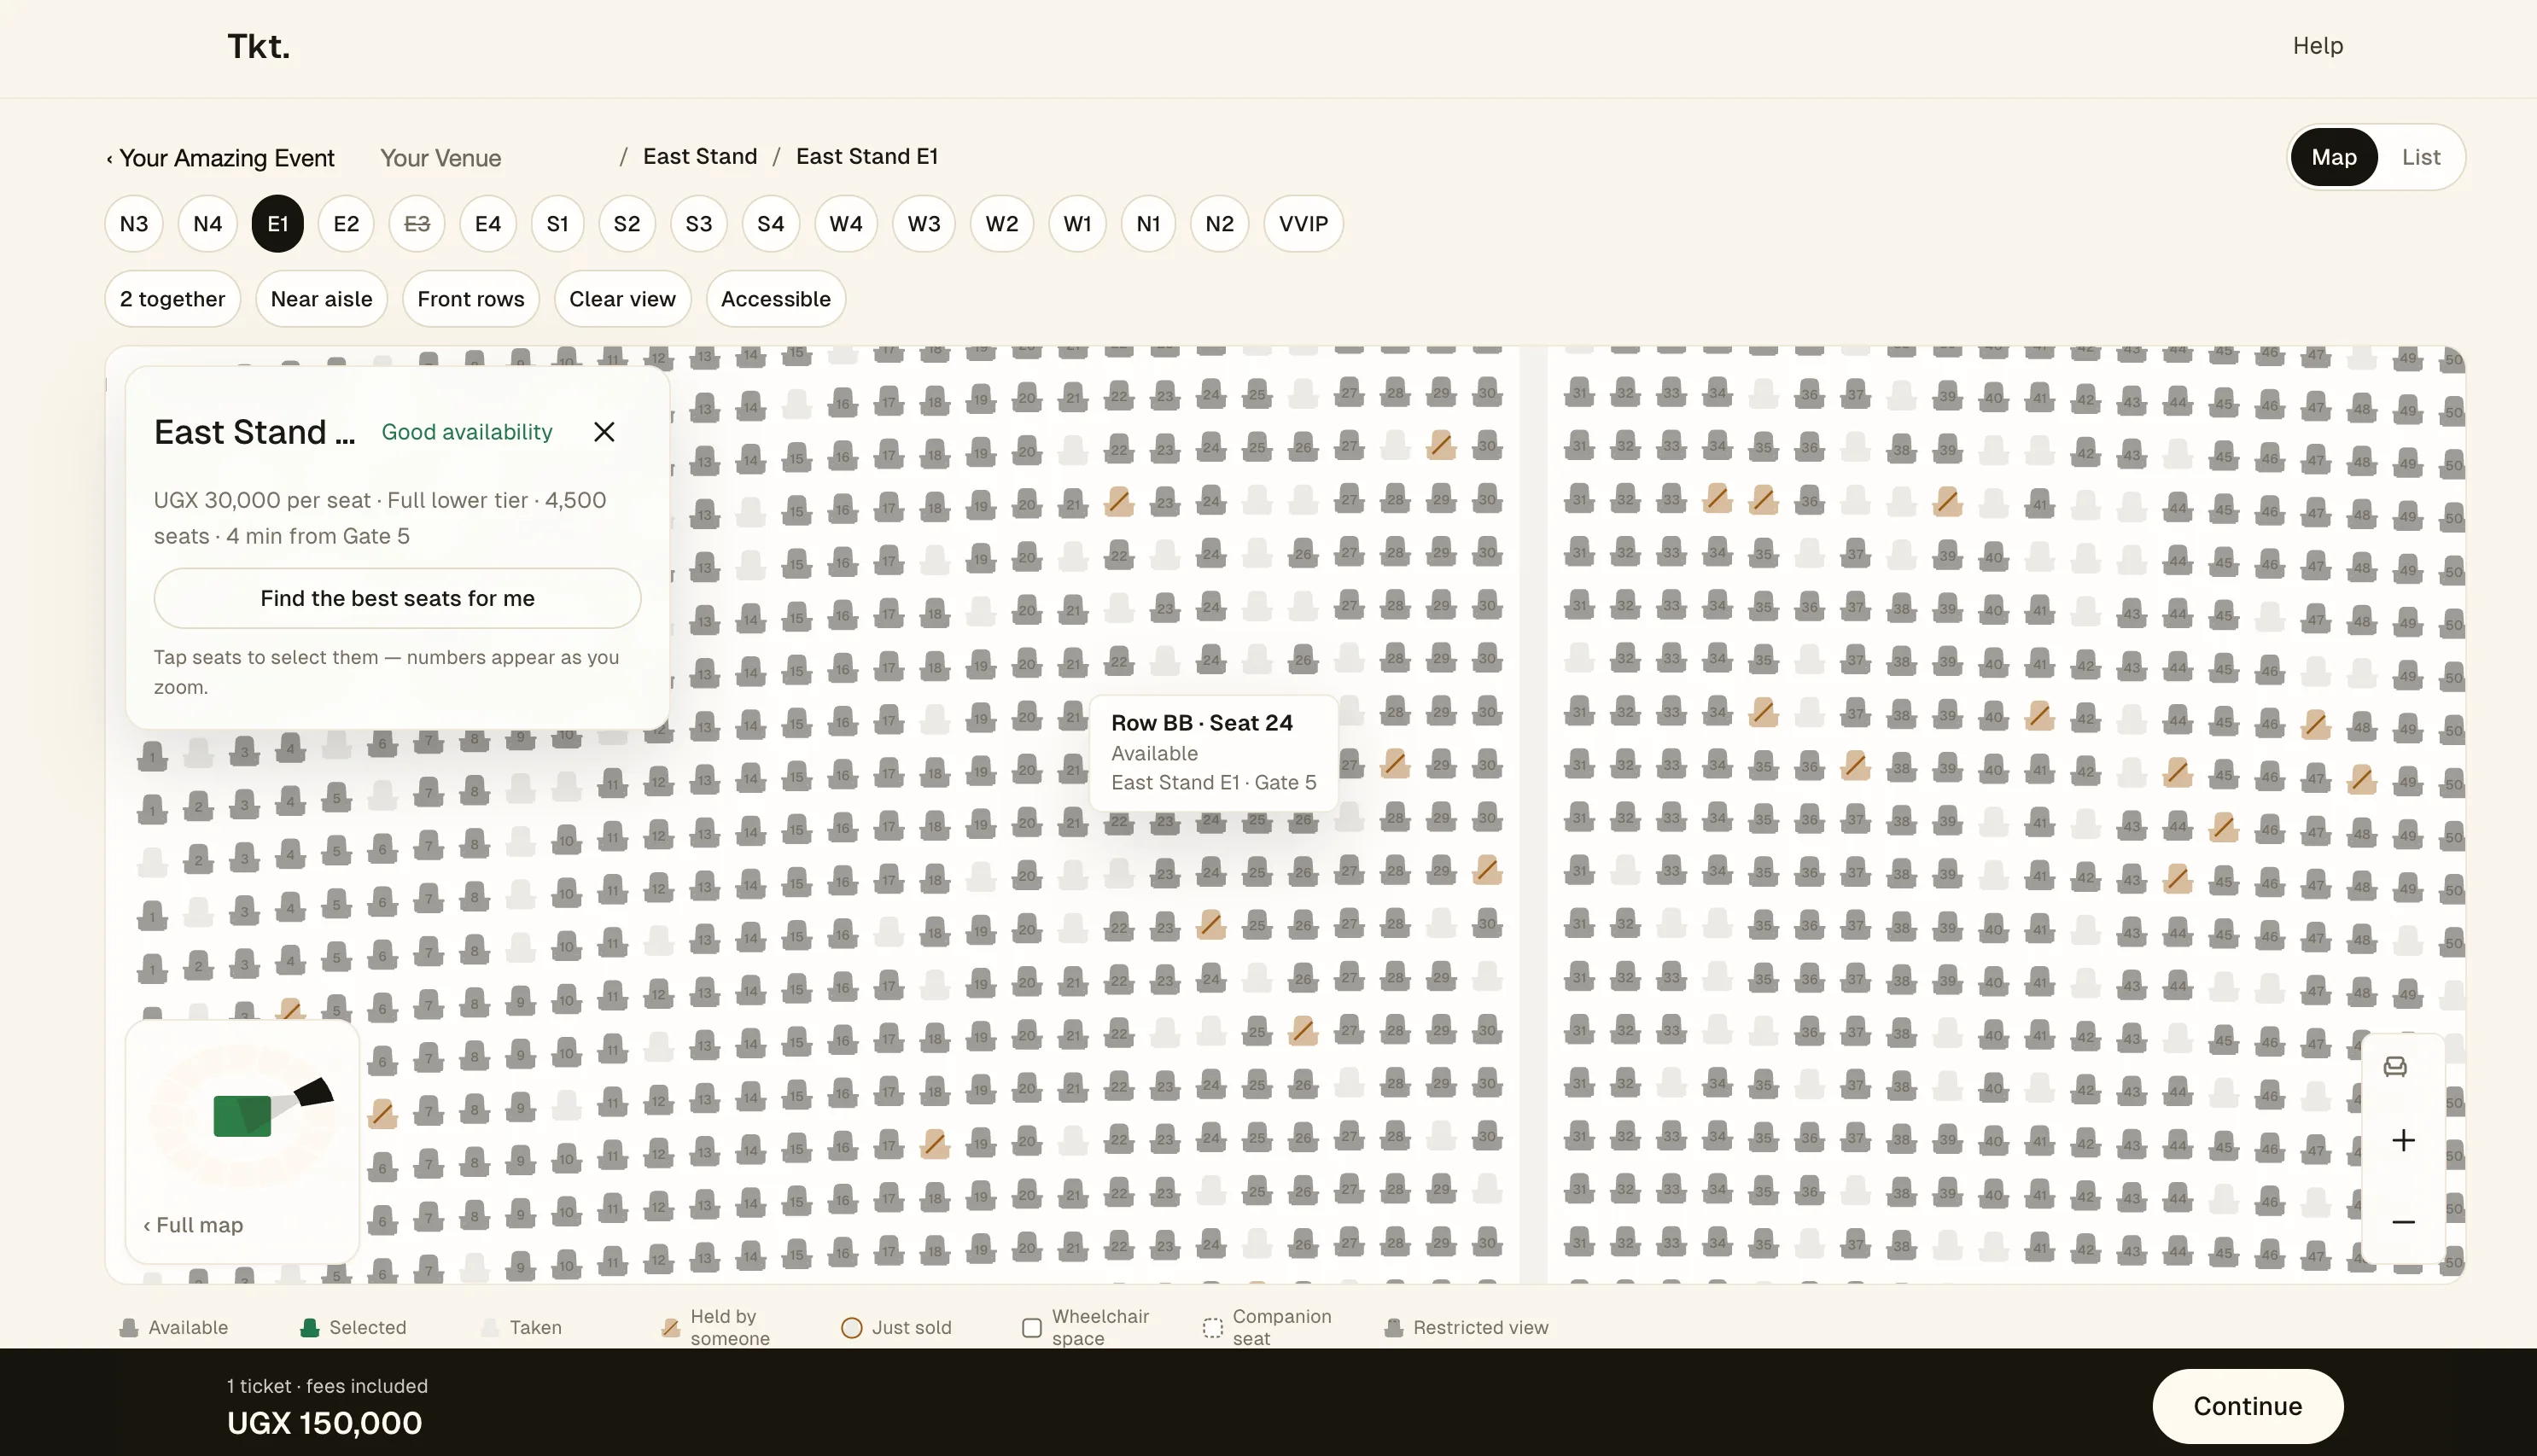Click the Wheelchair space legend square
Screen dimensions: 2537x1456
(x=1031, y=1328)
